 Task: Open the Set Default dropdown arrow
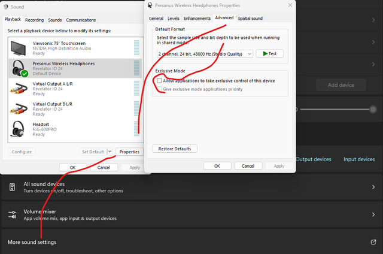pyautogui.click(x=110, y=152)
